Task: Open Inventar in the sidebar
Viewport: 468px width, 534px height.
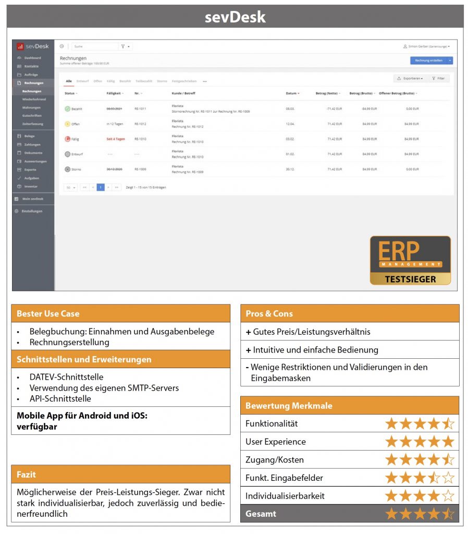Action: (31, 187)
